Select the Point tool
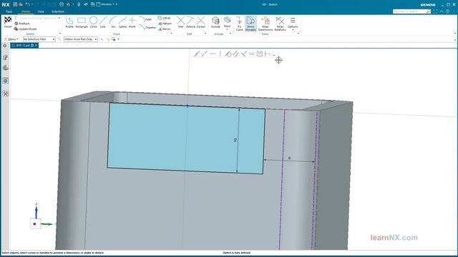The width and height of the screenshot is (458, 257). (x=132, y=22)
